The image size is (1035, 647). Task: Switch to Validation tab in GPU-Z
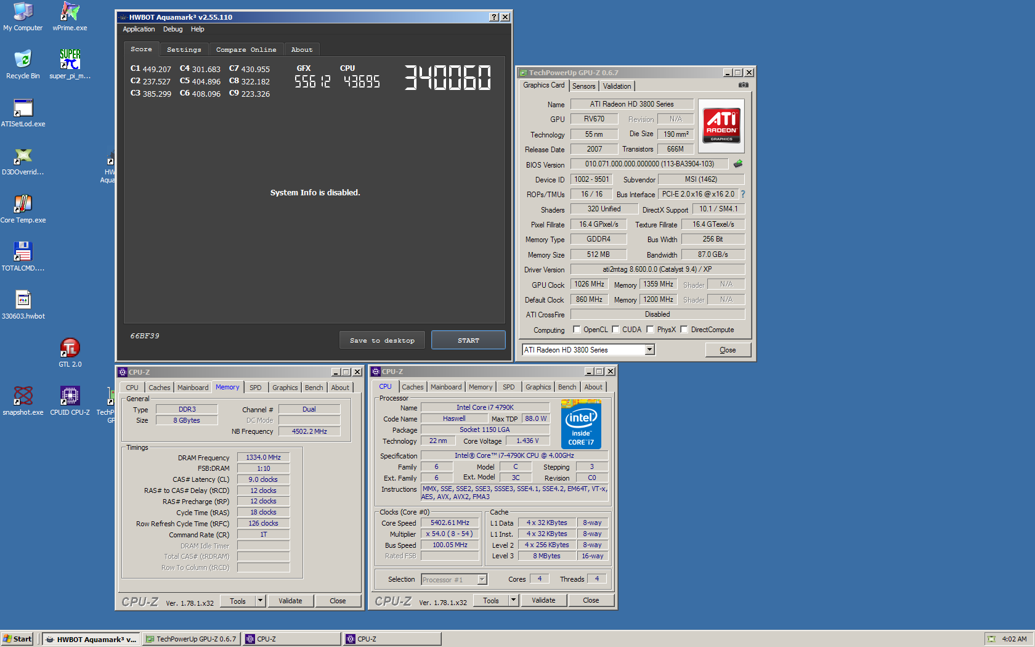click(617, 86)
